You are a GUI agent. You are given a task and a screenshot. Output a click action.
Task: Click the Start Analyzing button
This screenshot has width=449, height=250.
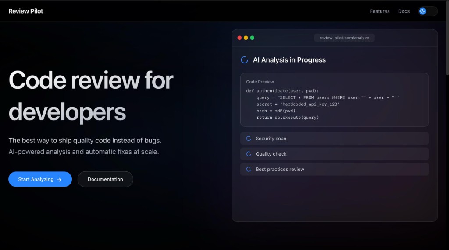click(x=40, y=179)
